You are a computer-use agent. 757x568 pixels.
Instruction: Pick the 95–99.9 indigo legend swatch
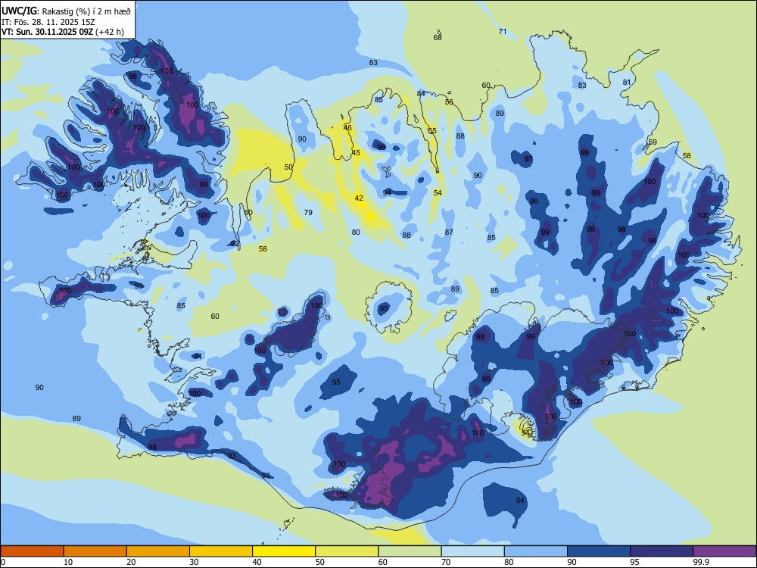coord(662,551)
